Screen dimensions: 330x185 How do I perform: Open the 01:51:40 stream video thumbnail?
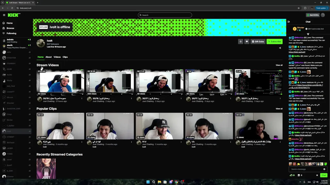pyautogui.click(x=60, y=82)
